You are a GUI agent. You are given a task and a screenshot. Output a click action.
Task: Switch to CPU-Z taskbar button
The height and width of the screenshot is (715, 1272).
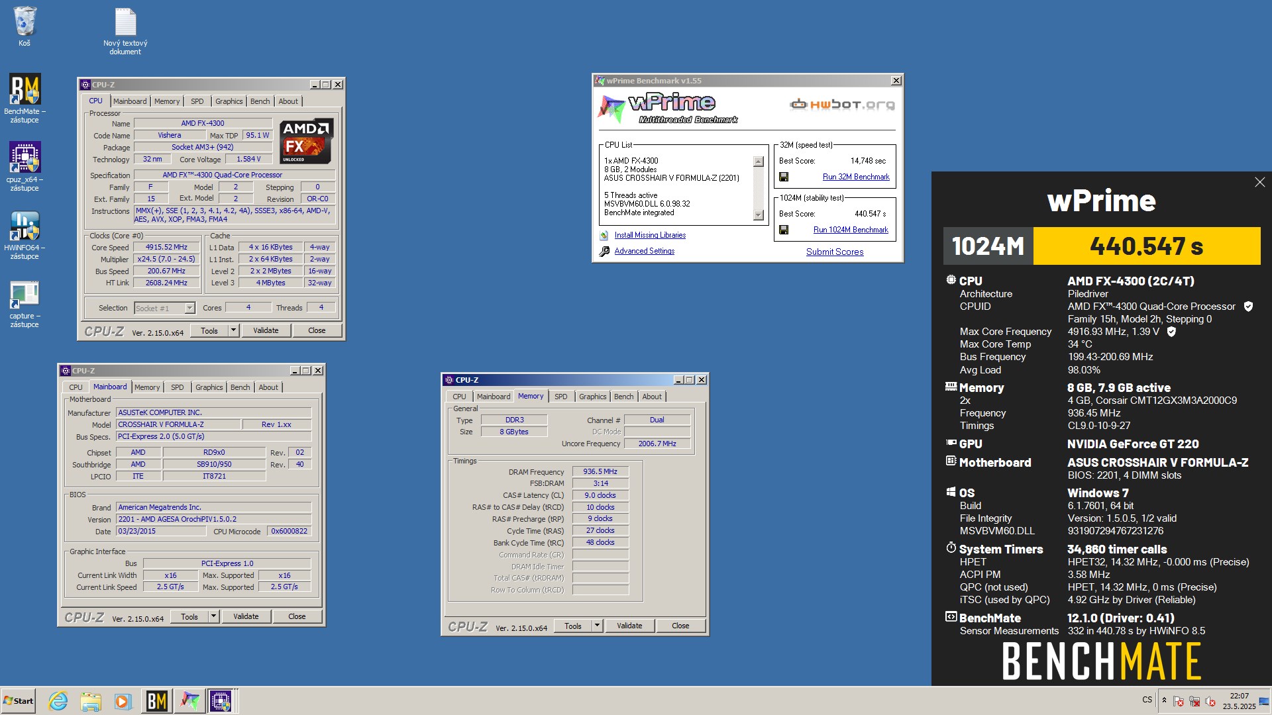coord(221,701)
